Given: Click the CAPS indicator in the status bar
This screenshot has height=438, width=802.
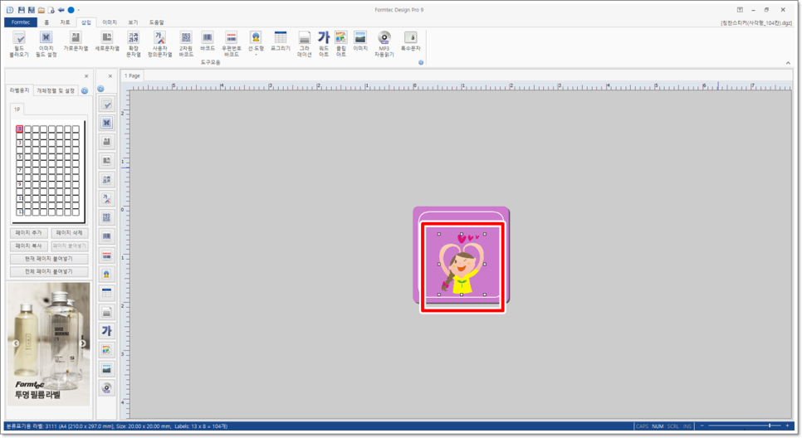Looking at the screenshot, I should coord(642,426).
